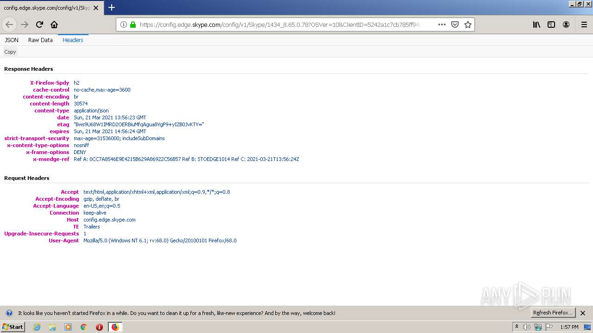The width and height of the screenshot is (593, 333).
Task: Select the Host value config.edge.skype.com
Action: click(x=109, y=220)
